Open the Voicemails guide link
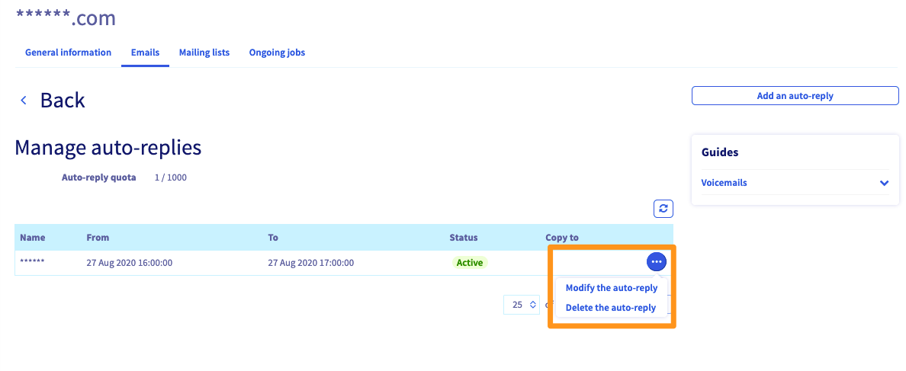906x371 pixels. 724,183
